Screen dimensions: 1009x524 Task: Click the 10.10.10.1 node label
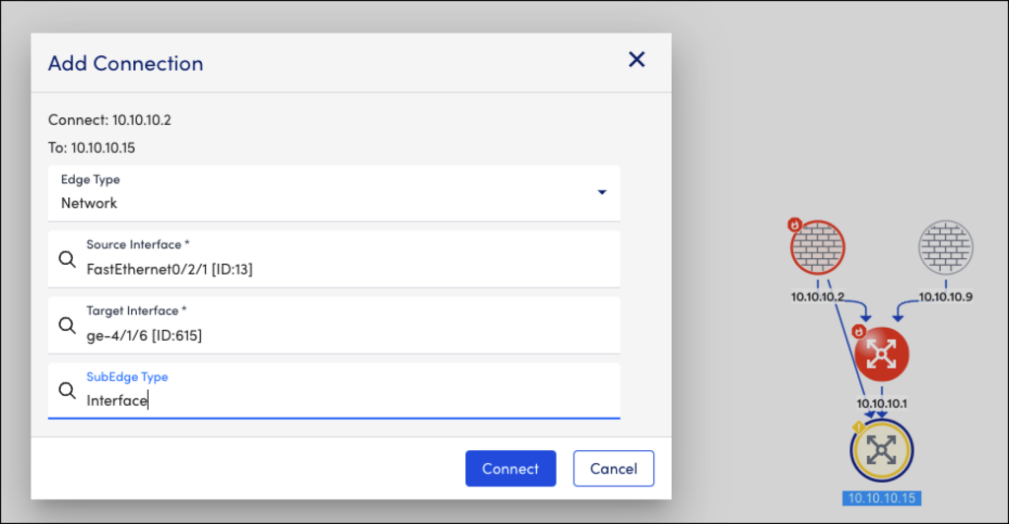click(881, 403)
